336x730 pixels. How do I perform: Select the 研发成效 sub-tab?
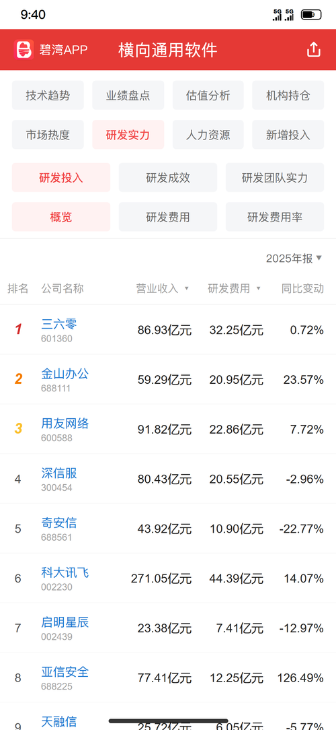(168, 177)
